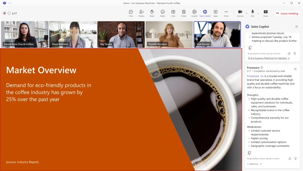
Task: Open the React emoji options
Action: [x=162, y=13]
